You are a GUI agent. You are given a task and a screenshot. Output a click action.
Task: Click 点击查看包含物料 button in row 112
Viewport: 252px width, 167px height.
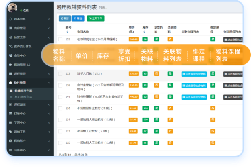pos(194,74)
